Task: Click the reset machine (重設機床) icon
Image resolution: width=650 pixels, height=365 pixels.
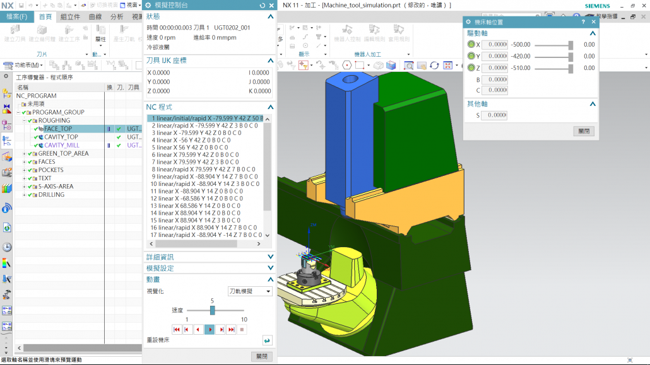Action: (x=267, y=340)
